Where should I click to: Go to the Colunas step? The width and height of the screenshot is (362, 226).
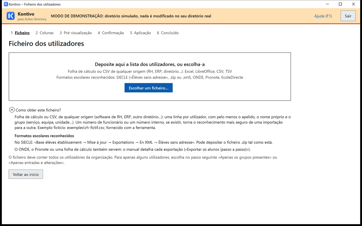[x=45, y=33]
